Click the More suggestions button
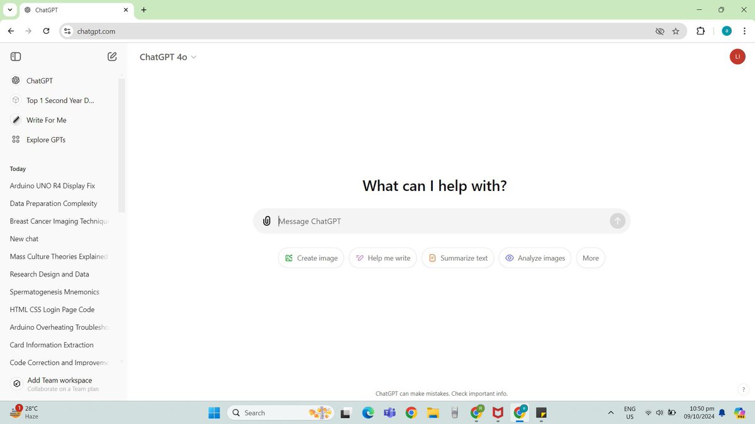Screen dimensions: 755x424 [x=590, y=258]
